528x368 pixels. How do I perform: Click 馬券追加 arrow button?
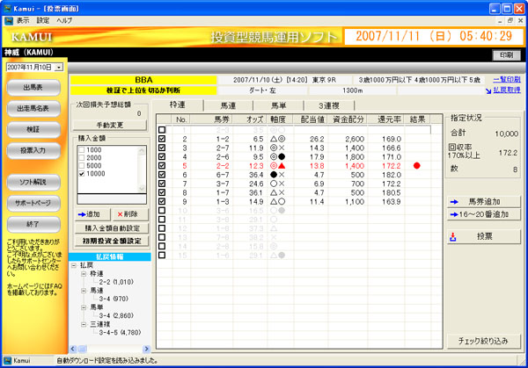483,200
